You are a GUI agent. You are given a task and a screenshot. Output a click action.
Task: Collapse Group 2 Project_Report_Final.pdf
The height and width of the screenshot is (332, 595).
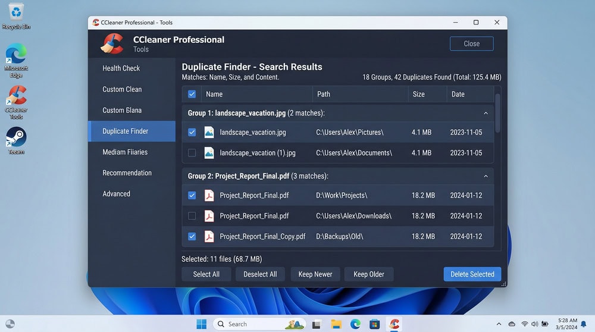(486, 176)
